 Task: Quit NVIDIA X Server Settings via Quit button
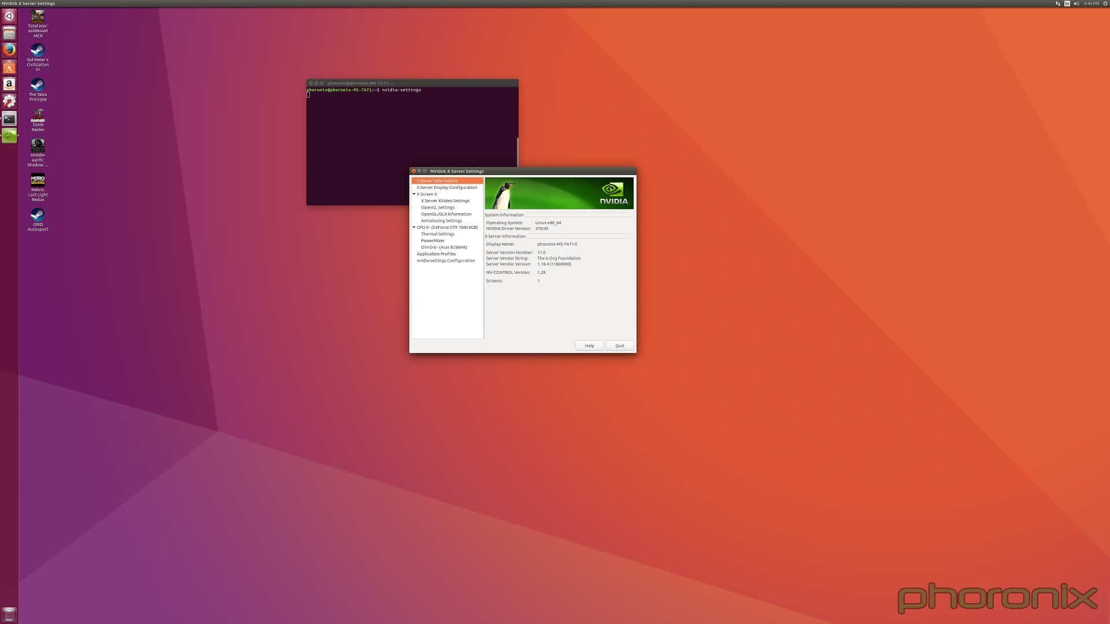click(619, 345)
